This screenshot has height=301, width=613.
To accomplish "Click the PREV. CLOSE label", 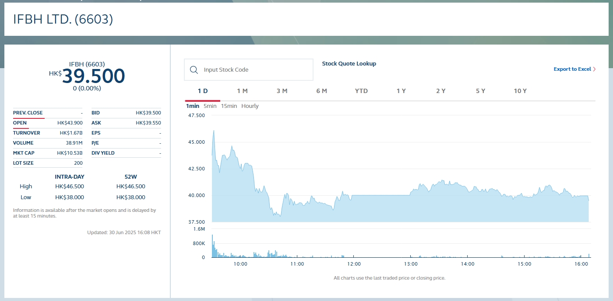I will (x=28, y=113).
